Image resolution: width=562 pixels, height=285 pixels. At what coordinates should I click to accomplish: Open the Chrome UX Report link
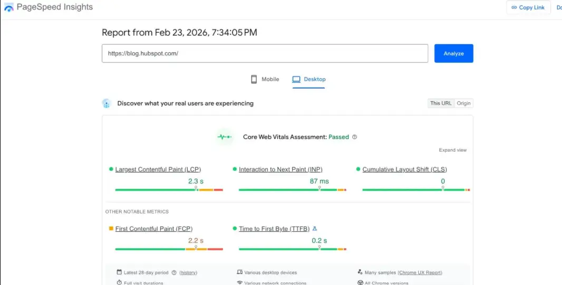point(420,272)
